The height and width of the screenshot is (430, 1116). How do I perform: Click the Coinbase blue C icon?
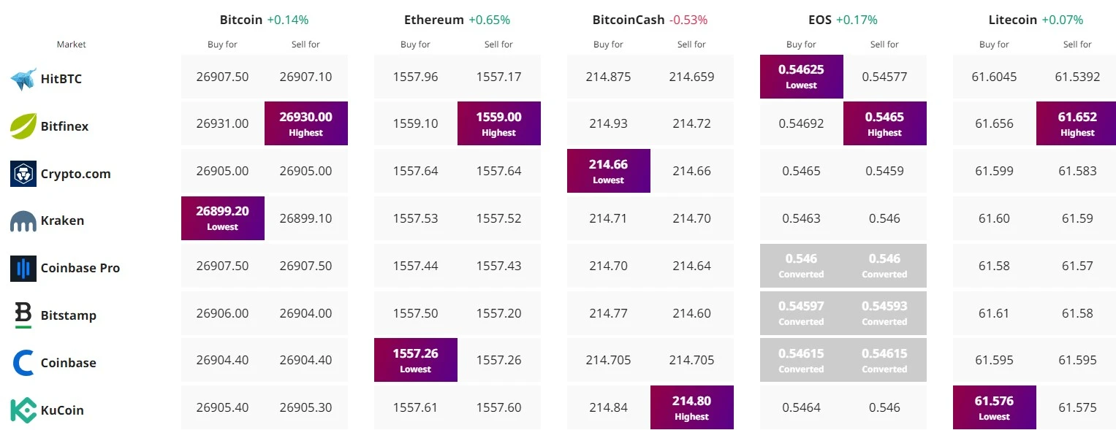23,363
